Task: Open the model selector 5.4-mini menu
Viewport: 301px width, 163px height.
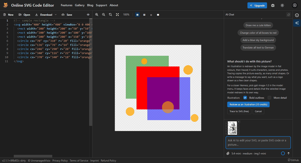Action: pyautogui.click(x=249, y=154)
